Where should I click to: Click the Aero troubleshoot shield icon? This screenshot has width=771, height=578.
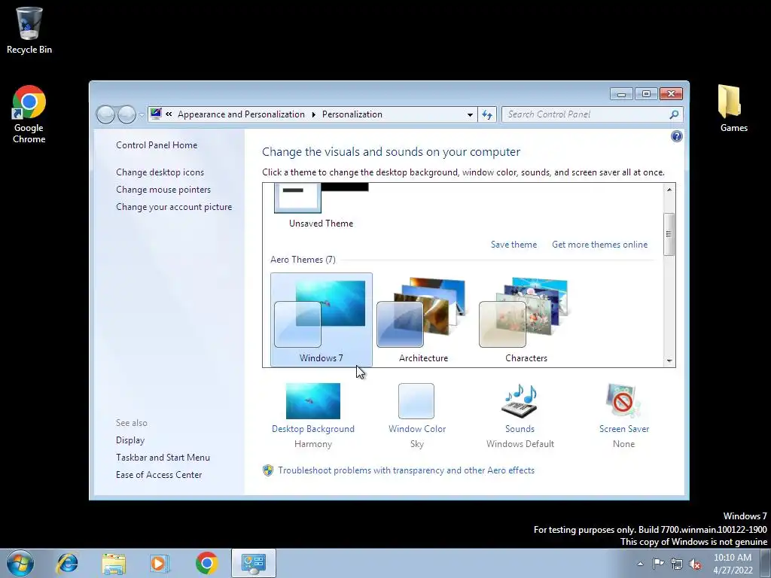[268, 470]
